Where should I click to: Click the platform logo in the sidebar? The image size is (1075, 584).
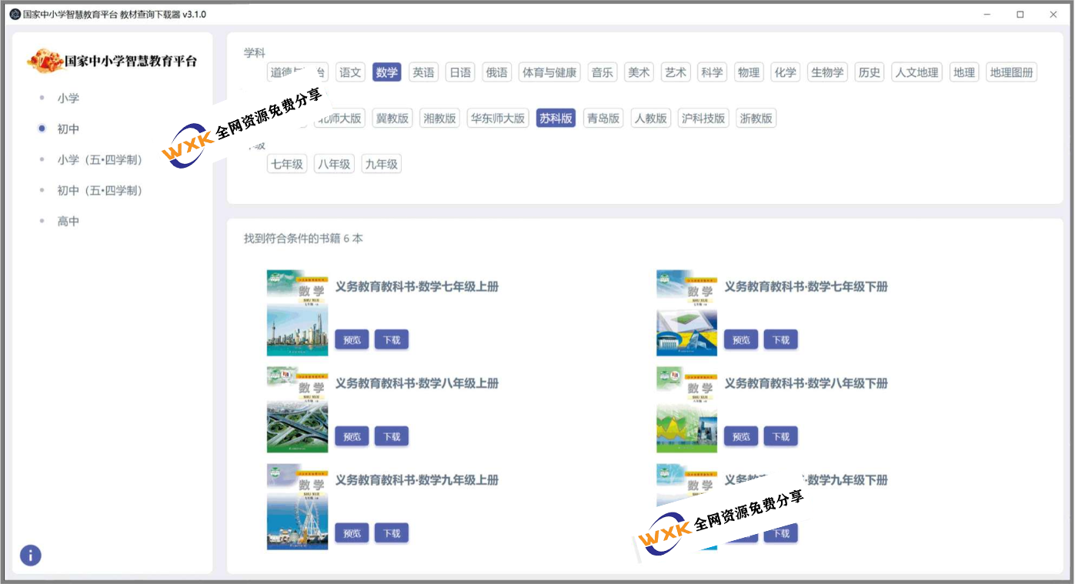coord(112,61)
